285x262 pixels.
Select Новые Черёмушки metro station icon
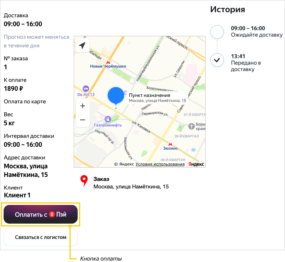click(x=109, y=61)
